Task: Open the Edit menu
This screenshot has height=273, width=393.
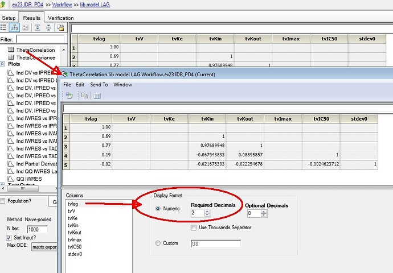Action: pyautogui.click(x=80, y=85)
